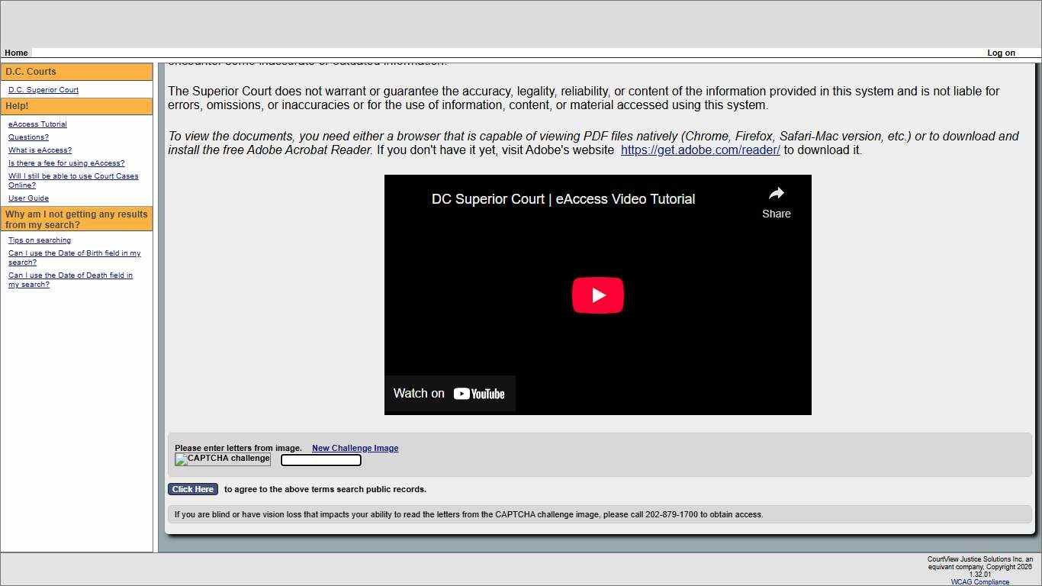Select the Home menu item
This screenshot has width=1042, height=586.
(16, 53)
